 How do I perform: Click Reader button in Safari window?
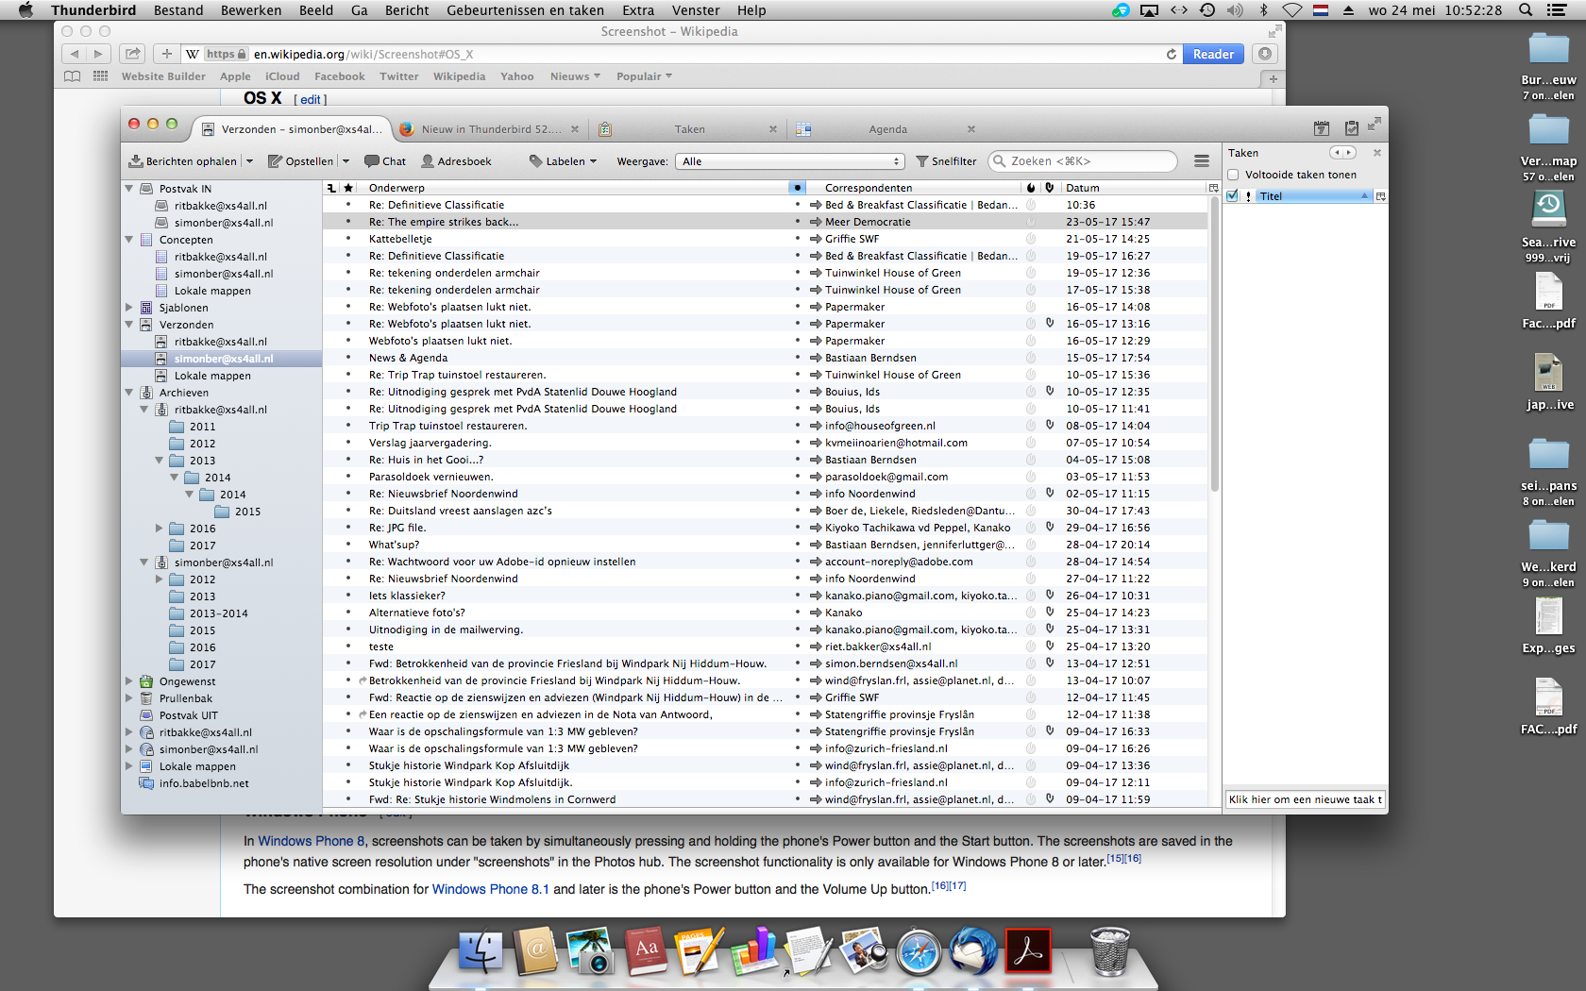point(1213,54)
